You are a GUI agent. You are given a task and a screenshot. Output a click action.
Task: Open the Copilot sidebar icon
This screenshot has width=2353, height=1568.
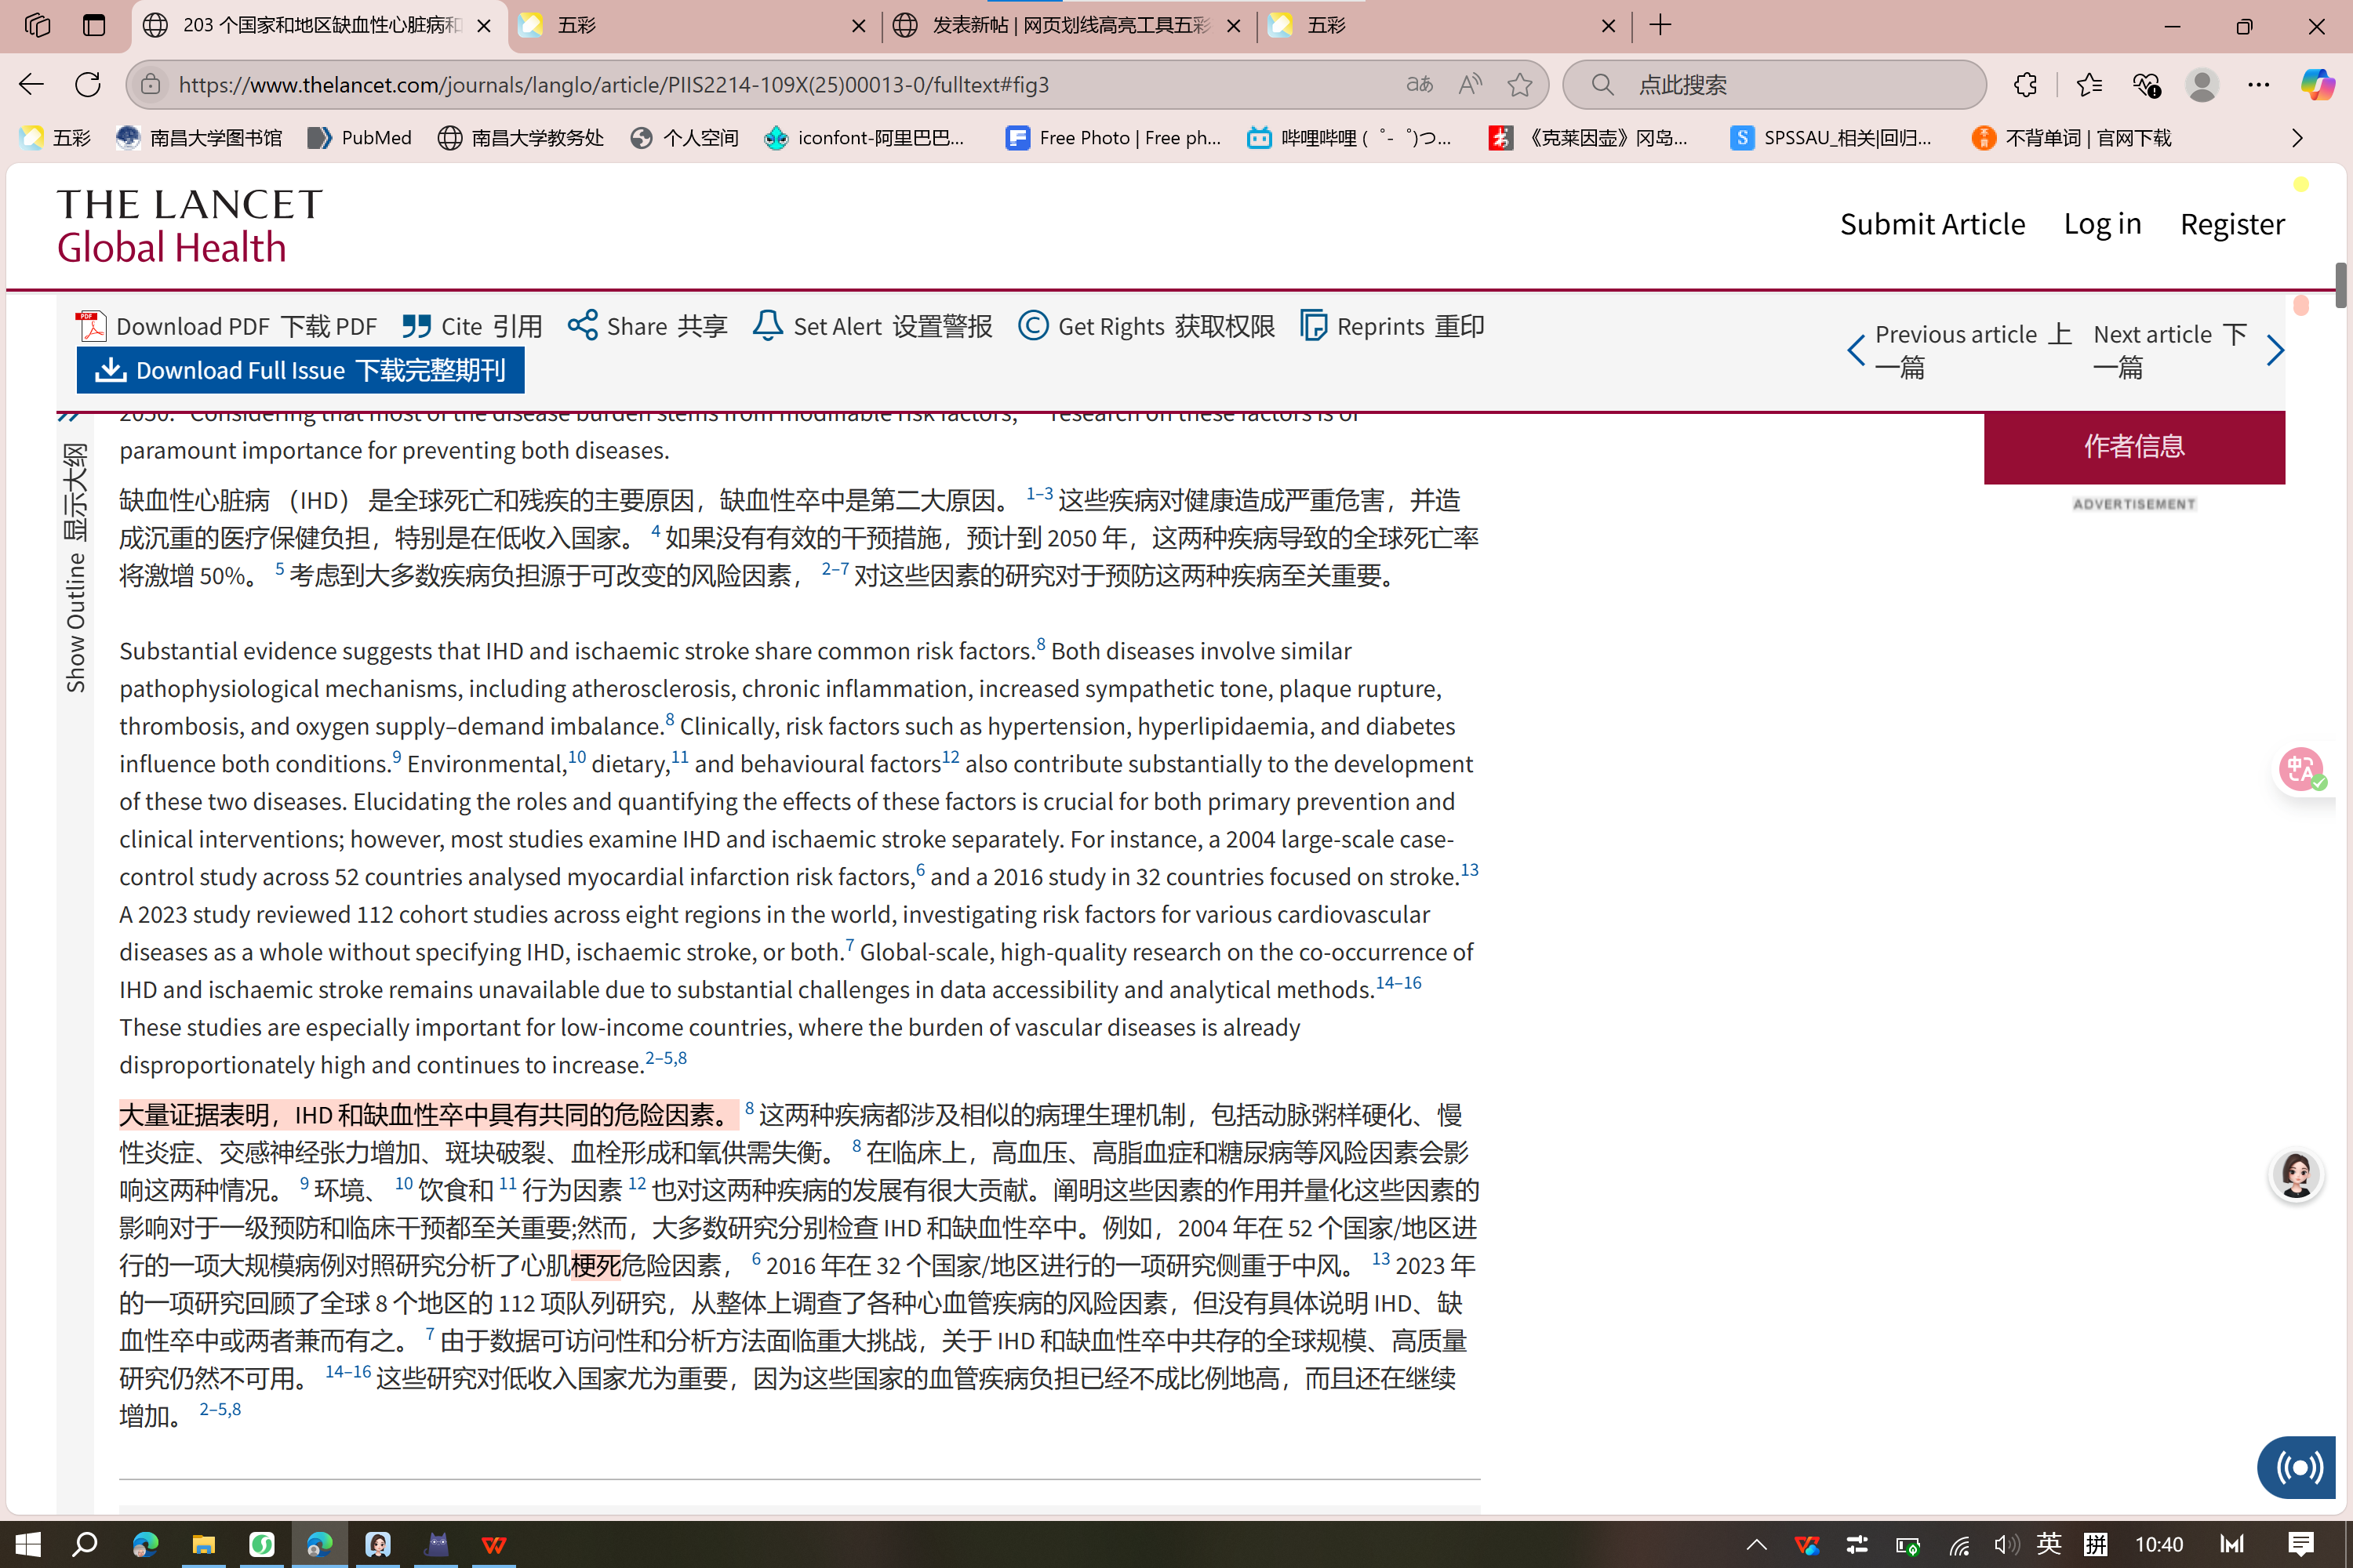click(x=2318, y=85)
